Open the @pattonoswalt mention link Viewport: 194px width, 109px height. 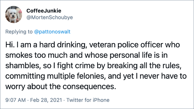point(52,32)
